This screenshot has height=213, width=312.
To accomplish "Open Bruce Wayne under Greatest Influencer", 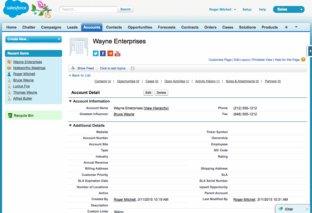I will pos(124,114).
